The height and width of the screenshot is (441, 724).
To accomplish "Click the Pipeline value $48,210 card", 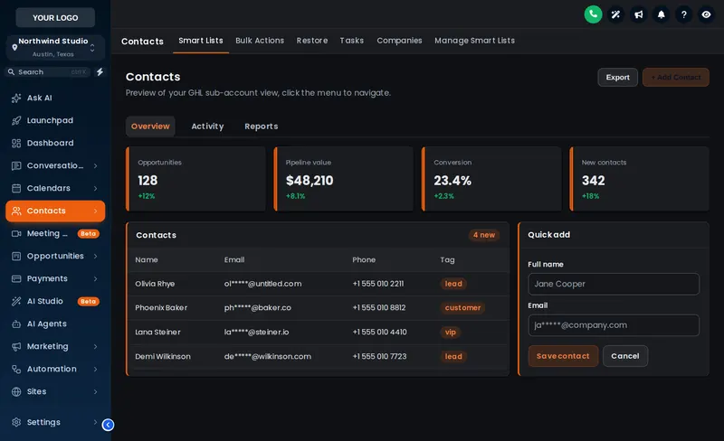I will 344,179.
